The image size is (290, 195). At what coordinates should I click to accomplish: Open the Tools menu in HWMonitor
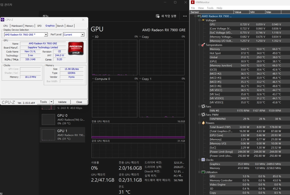pyautogui.click(x=210, y=8)
